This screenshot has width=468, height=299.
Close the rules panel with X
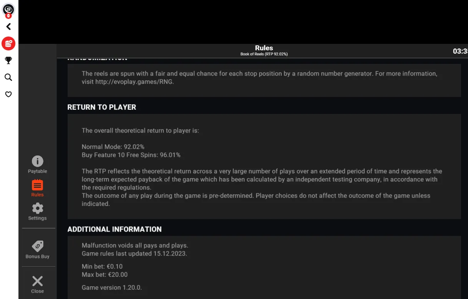click(37, 281)
